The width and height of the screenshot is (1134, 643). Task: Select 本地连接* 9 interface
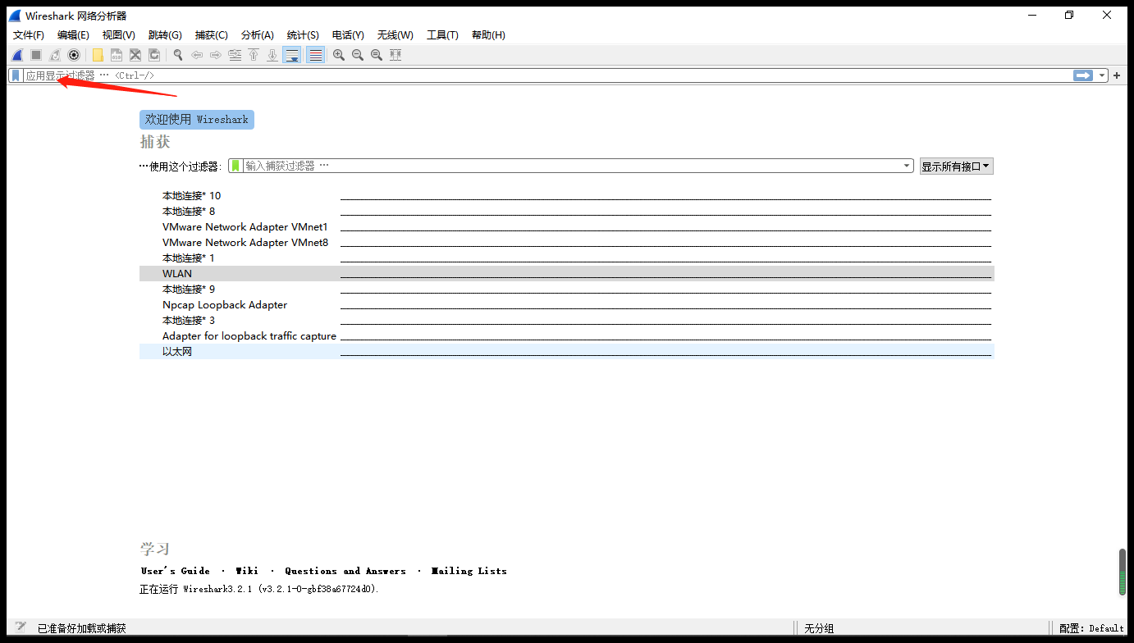566,290
